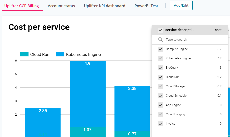Toggle the Cloud Scheduler checkbox
230x137 pixels.
pyautogui.click(x=161, y=96)
